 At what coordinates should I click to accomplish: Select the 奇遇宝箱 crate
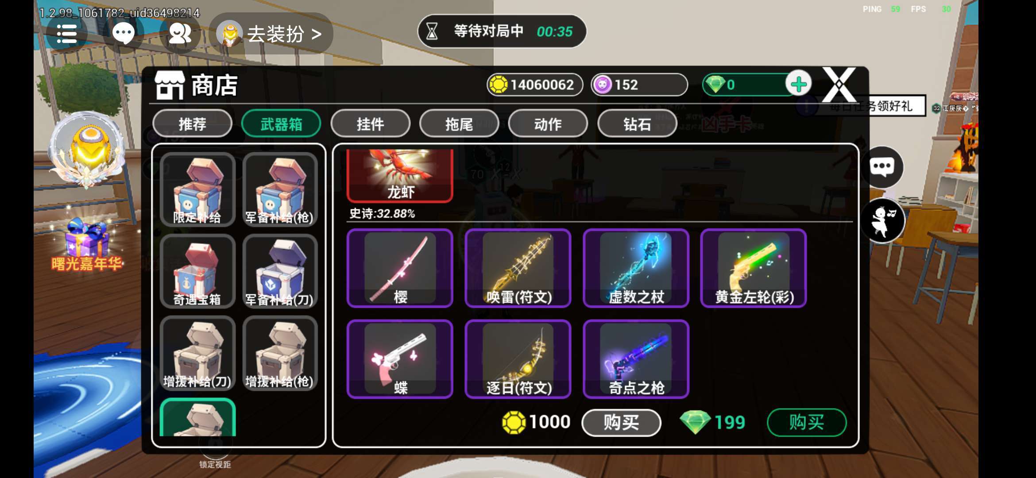click(x=197, y=271)
